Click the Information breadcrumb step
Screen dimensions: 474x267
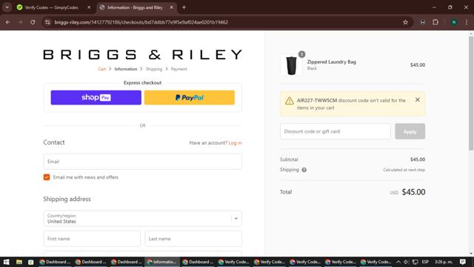click(126, 69)
